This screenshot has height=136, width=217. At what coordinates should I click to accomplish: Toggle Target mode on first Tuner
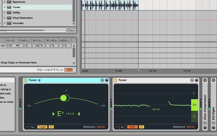(42, 127)
